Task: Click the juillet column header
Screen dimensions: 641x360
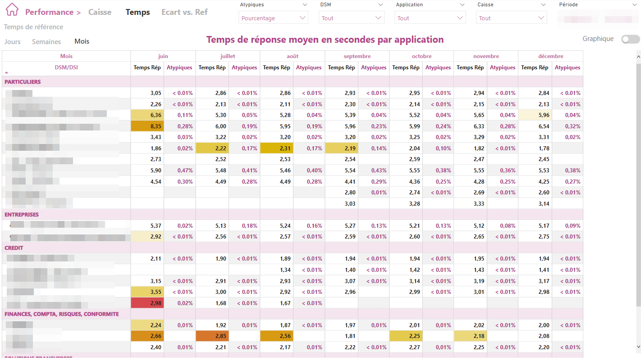Action: 228,56
